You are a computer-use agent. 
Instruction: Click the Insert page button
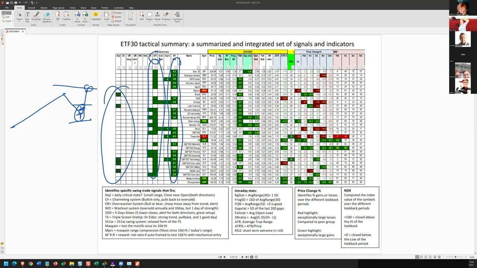coord(107,16)
